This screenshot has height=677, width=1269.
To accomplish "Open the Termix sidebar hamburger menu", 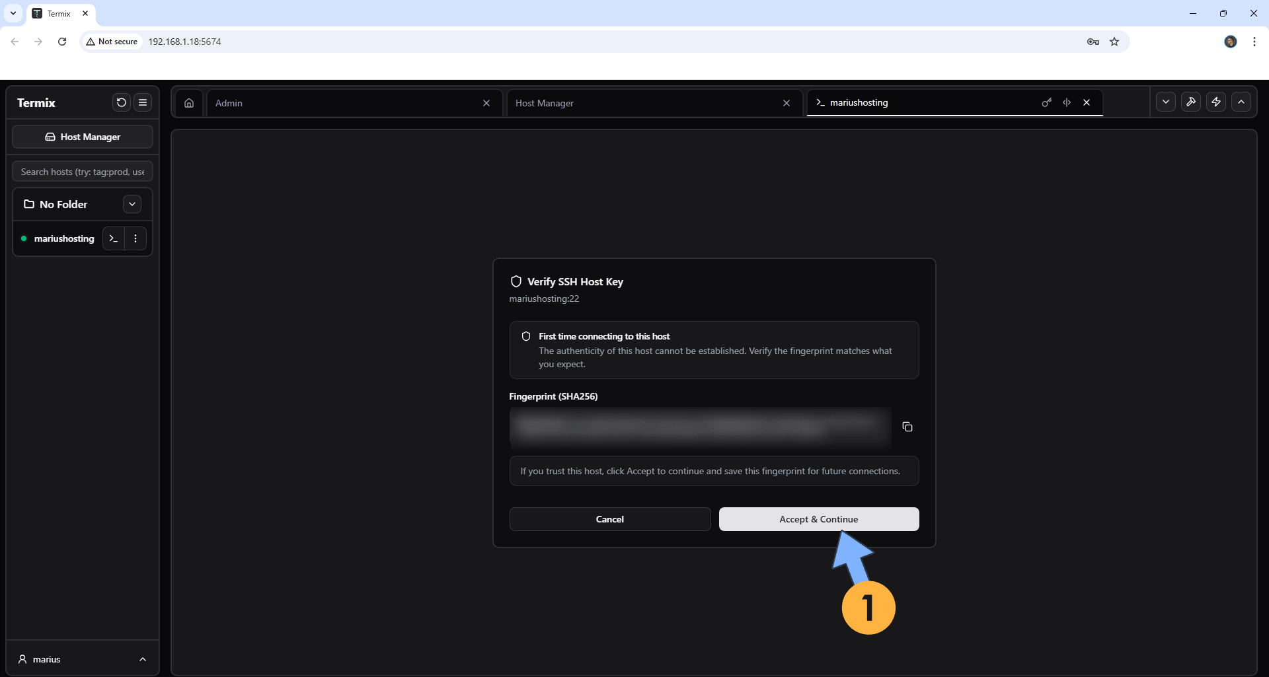I will click(143, 102).
